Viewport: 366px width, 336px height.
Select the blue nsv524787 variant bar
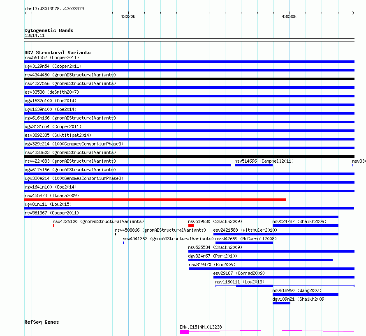[x=305, y=226]
